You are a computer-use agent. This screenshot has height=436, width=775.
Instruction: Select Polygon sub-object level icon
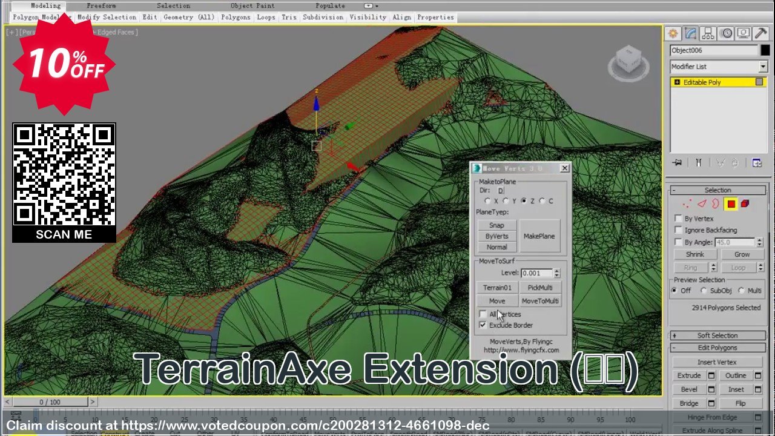[731, 204]
